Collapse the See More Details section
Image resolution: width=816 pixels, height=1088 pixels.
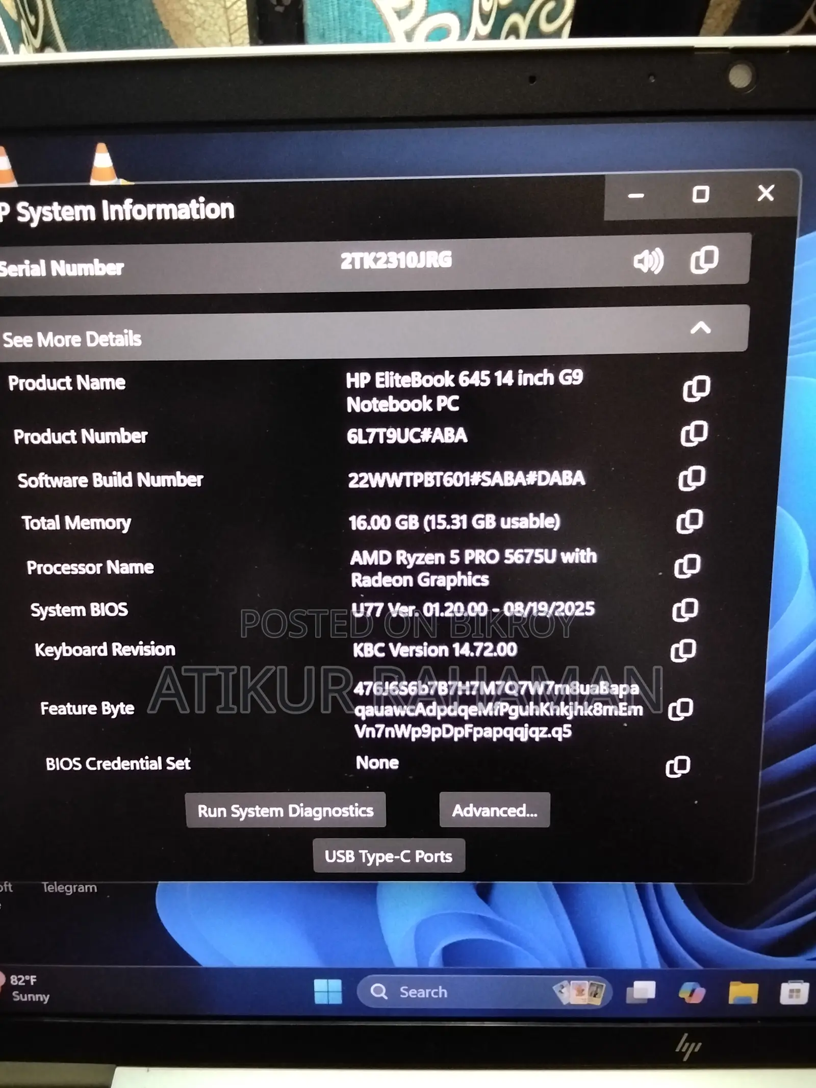click(x=701, y=328)
